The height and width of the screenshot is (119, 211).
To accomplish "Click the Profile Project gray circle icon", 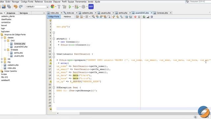I will click(x=83, y=7).
